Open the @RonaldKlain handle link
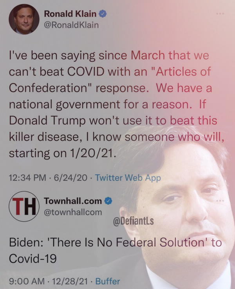 pyautogui.click(x=71, y=25)
